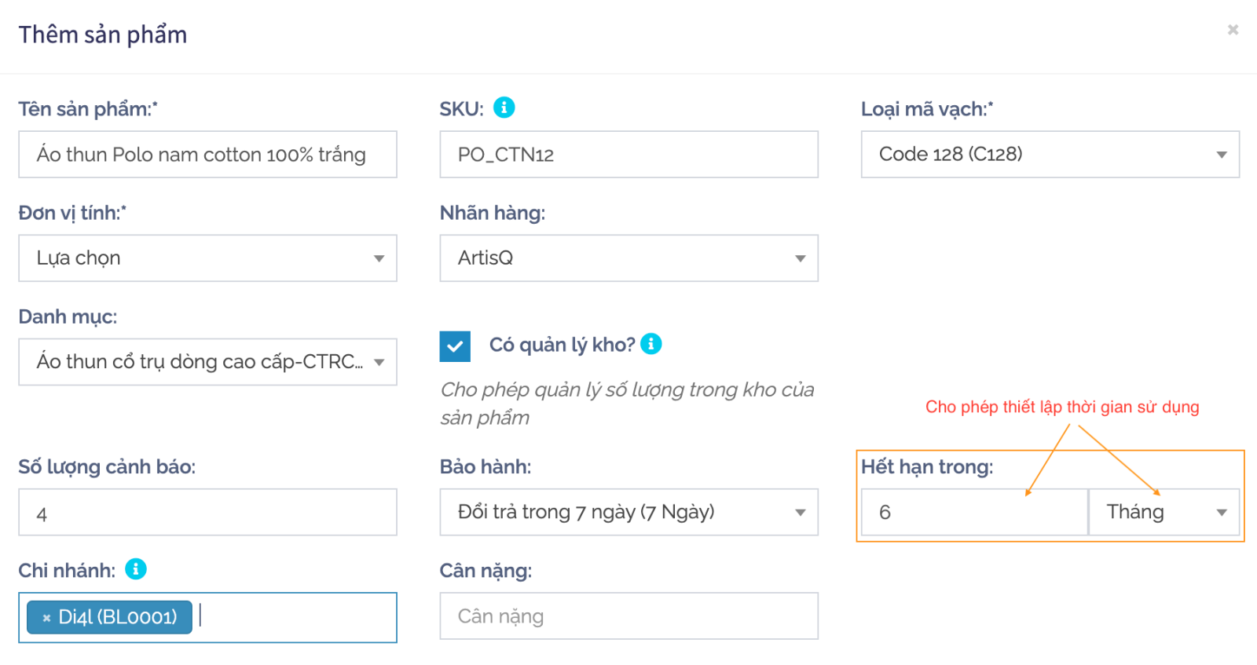This screenshot has height=665, width=1257.
Task: Focus the SKU text field
Action: click(x=628, y=155)
